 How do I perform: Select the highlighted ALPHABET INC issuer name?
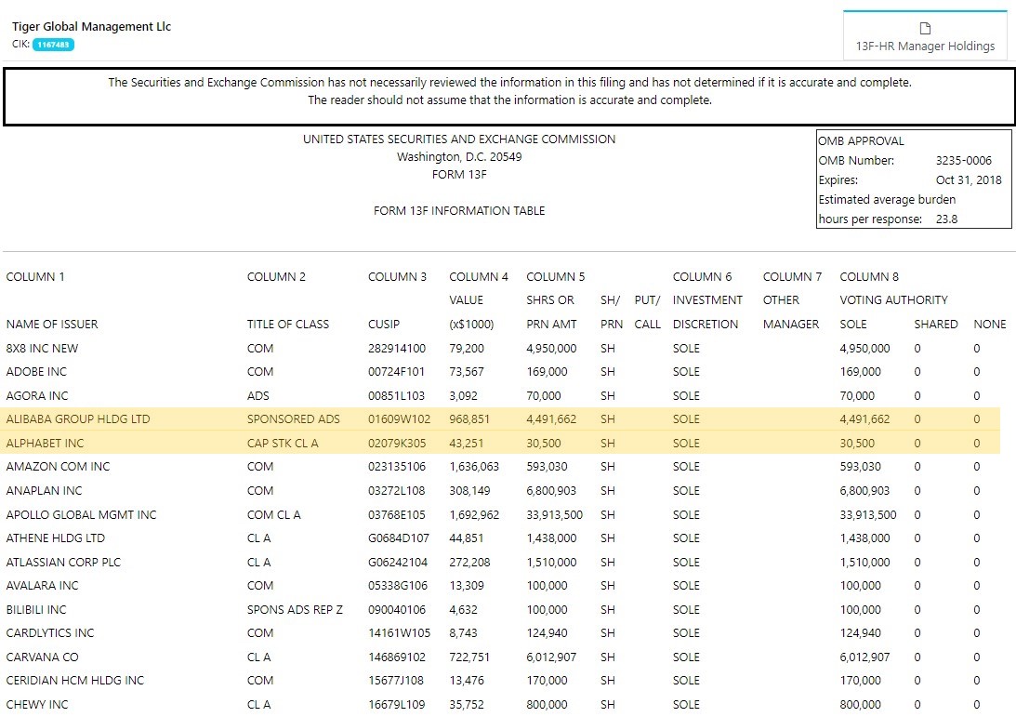point(45,444)
